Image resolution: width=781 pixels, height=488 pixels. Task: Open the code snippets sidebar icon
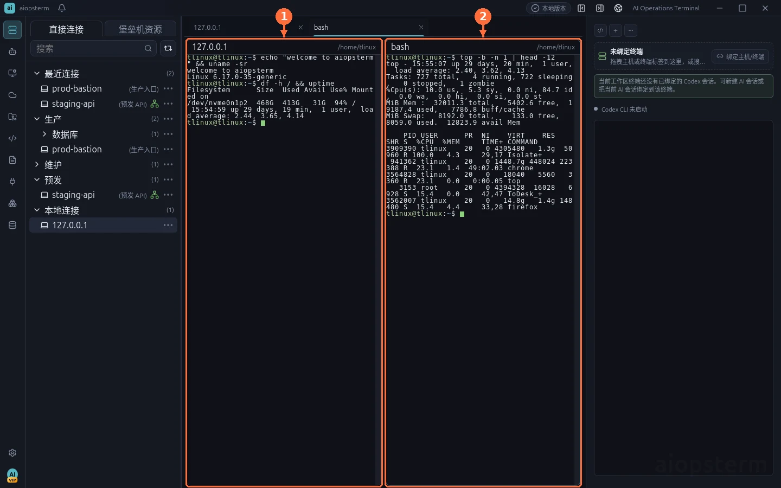coord(12,138)
